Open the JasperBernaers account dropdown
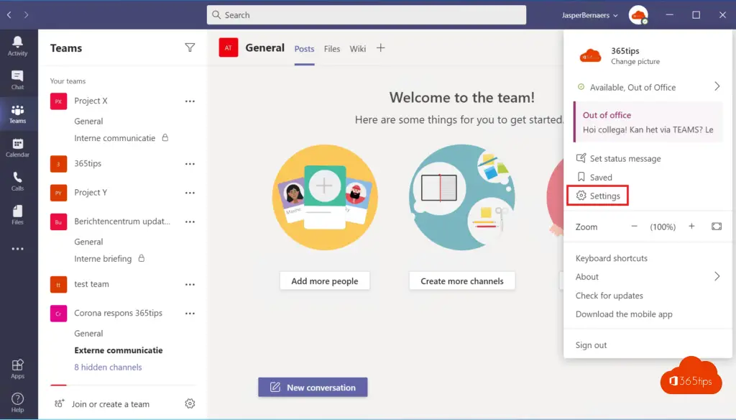The width and height of the screenshot is (736, 420). click(x=589, y=15)
